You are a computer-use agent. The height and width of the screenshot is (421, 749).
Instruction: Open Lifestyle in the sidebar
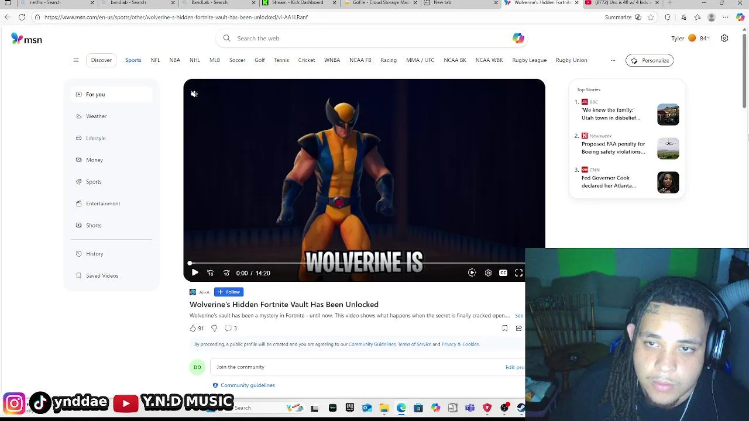[x=111, y=138]
